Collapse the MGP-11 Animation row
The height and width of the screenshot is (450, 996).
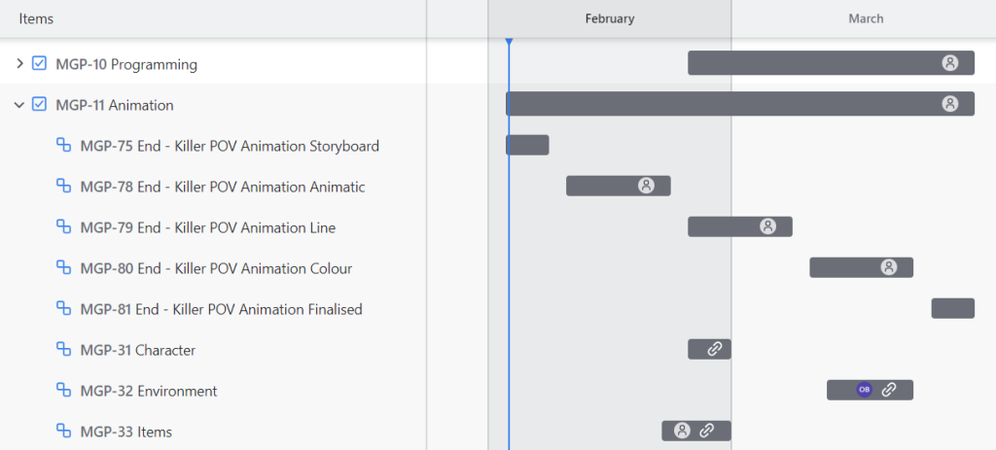coord(19,105)
